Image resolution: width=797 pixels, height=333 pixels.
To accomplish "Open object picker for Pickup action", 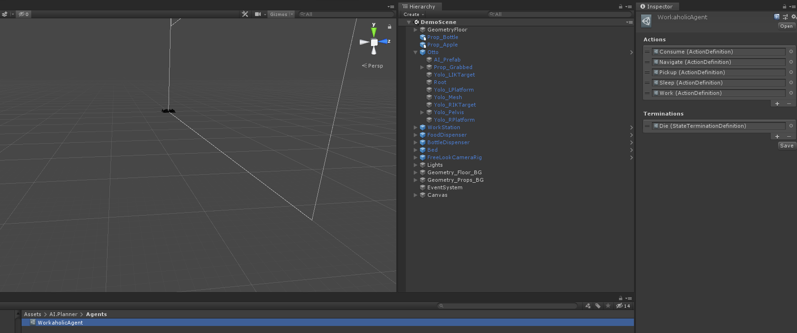I will [x=791, y=72].
